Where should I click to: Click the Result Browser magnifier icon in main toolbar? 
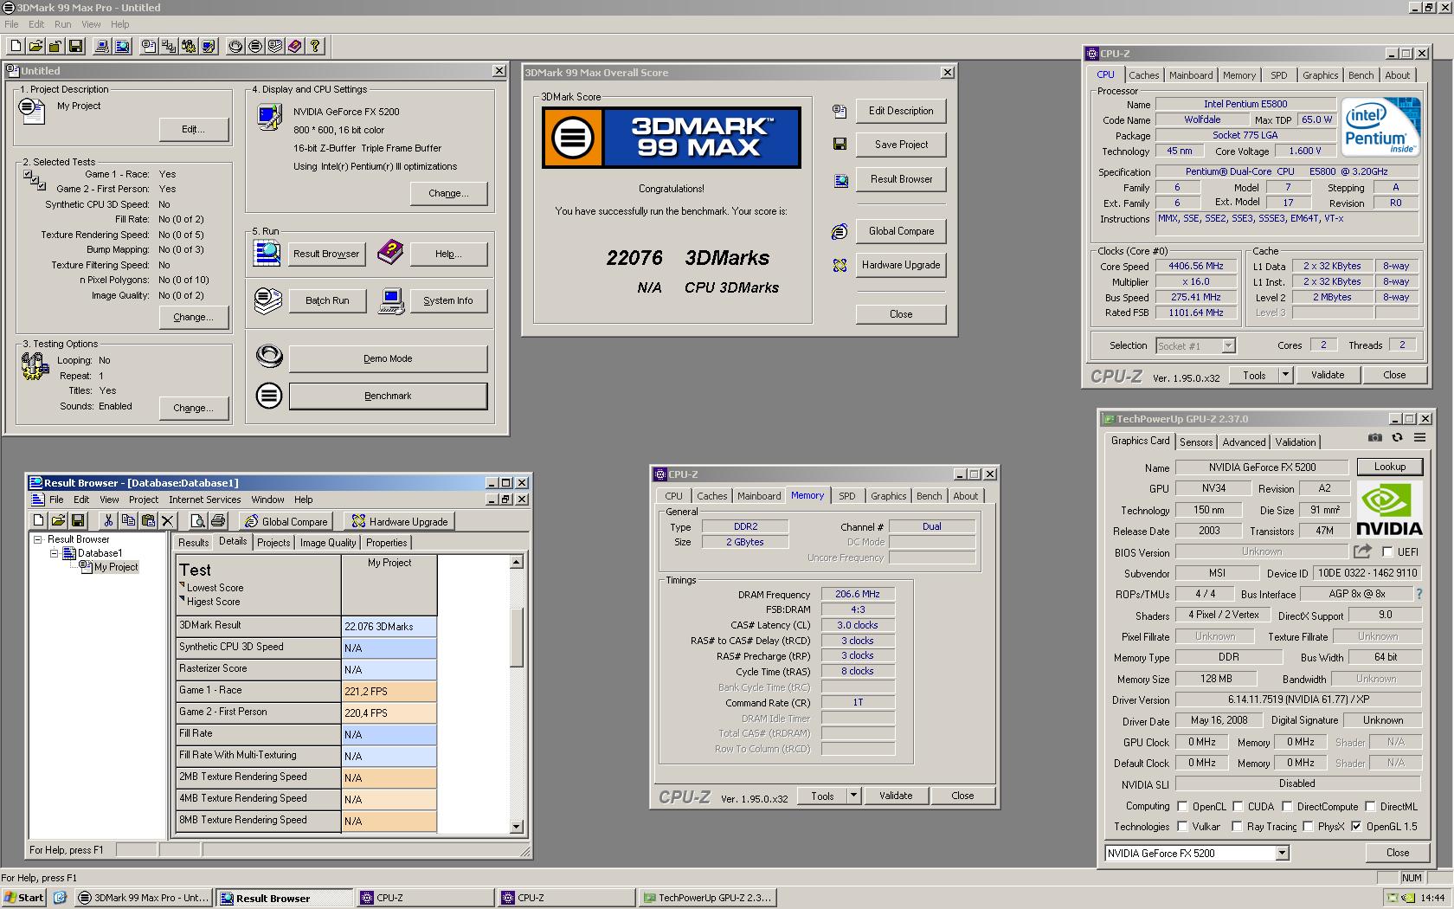(x=122, y=46)
